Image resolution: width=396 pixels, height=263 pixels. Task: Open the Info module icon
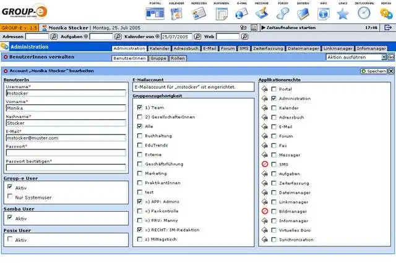click(x=323, y=14)
